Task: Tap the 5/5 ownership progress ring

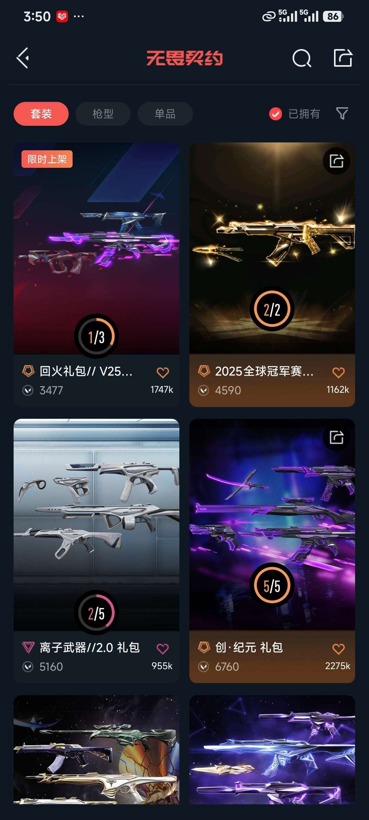Action: [272, 585]
